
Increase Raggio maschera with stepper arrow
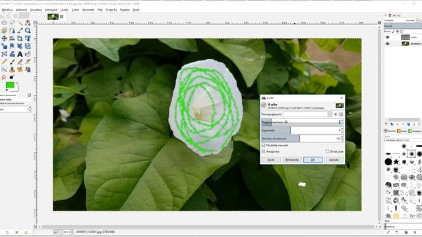(342, 121)
